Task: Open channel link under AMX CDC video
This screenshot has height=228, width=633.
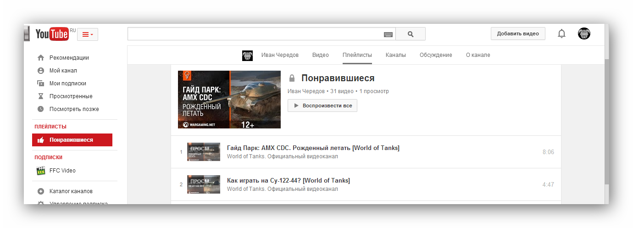Action: pos(283,156)
